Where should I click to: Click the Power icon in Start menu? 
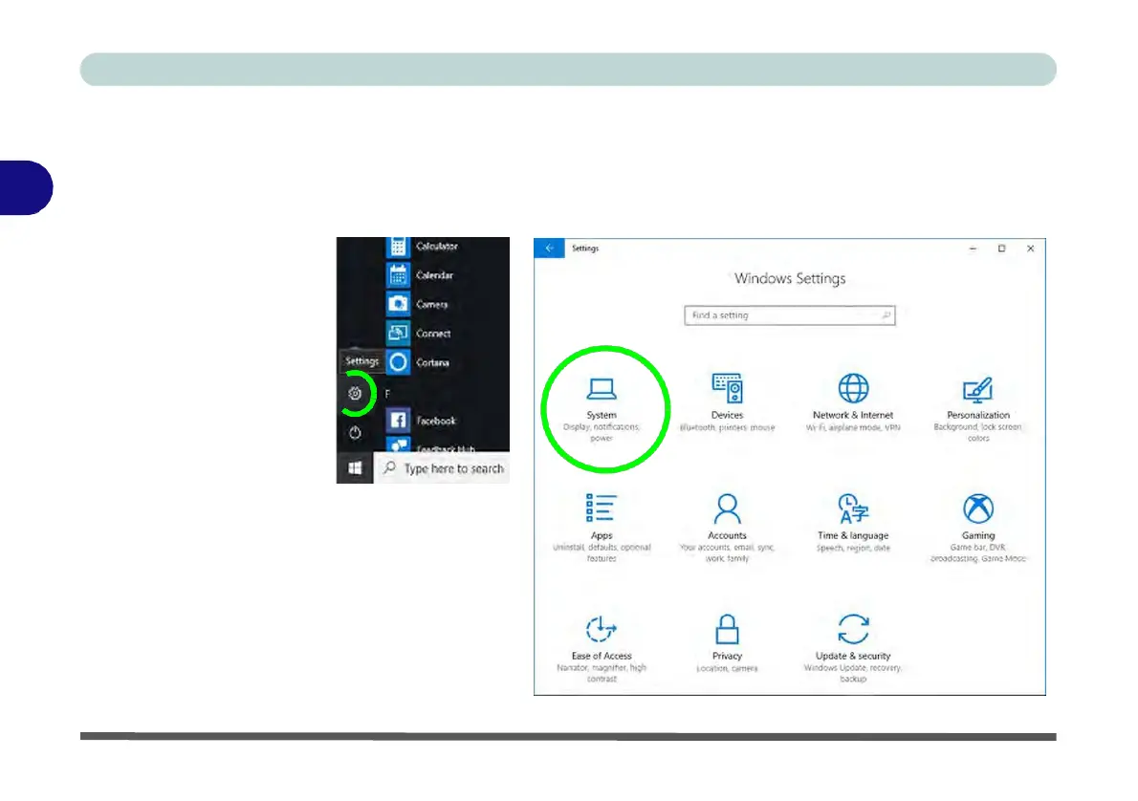pyautogui.click(x=355, y=433)
